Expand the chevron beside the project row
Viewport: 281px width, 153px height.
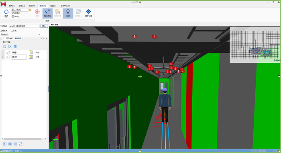39,34
